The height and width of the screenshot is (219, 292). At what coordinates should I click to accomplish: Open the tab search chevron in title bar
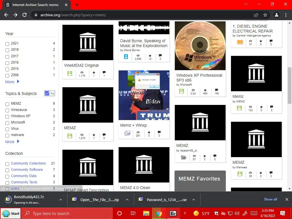point(246,4)
